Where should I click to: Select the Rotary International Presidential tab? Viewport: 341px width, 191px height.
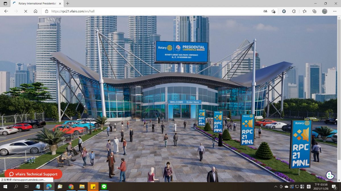37,4
